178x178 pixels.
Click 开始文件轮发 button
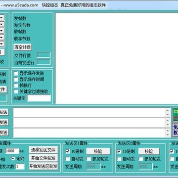[x=44, y=158]
